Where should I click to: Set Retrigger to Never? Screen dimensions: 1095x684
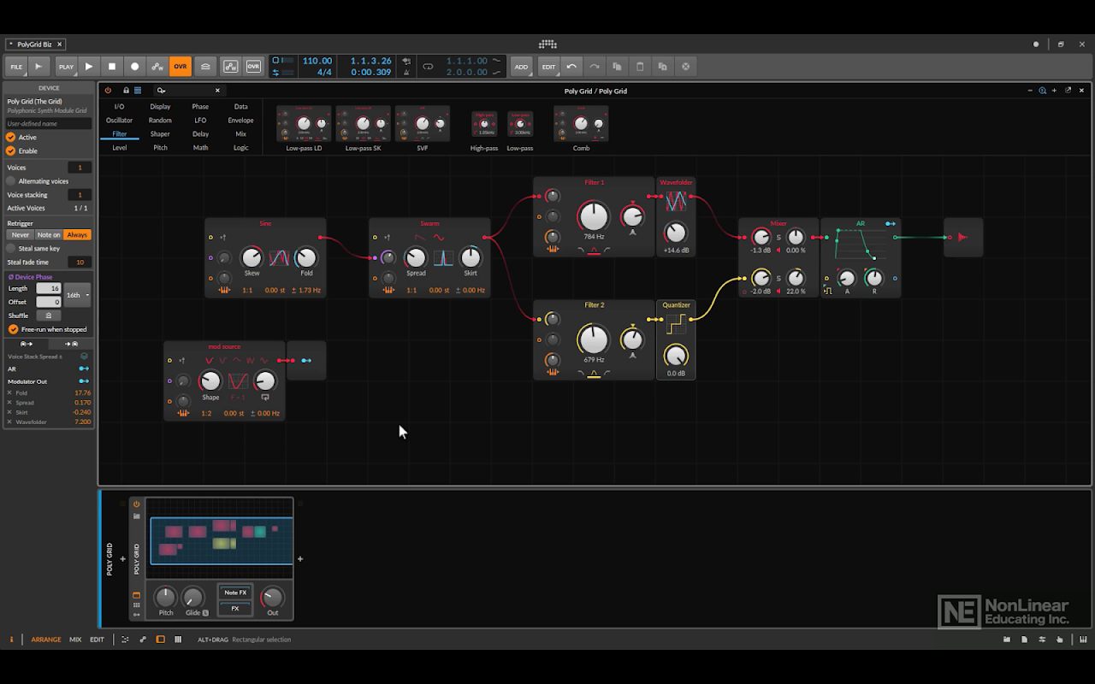[20, 235]
